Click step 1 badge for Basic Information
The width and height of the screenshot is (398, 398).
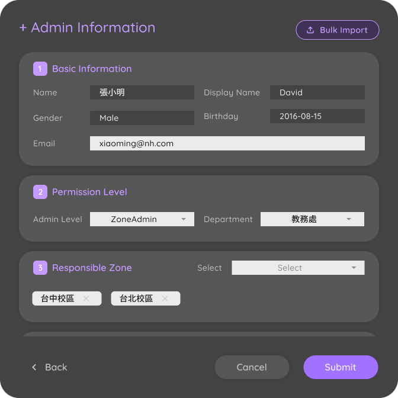pos(40,69)
